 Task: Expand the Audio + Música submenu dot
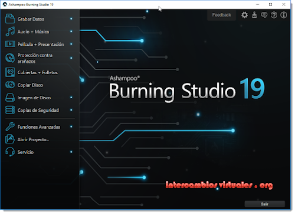point(71,31)
